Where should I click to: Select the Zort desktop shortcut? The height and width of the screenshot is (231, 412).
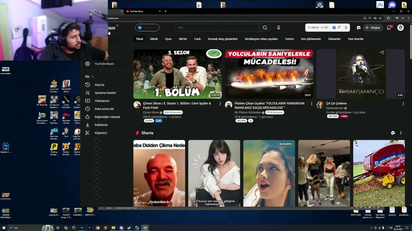[66, 133]
